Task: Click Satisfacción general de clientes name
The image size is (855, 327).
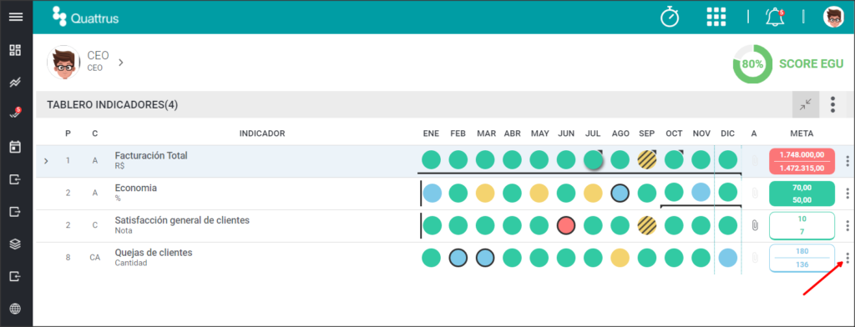Action: (182, 220)
